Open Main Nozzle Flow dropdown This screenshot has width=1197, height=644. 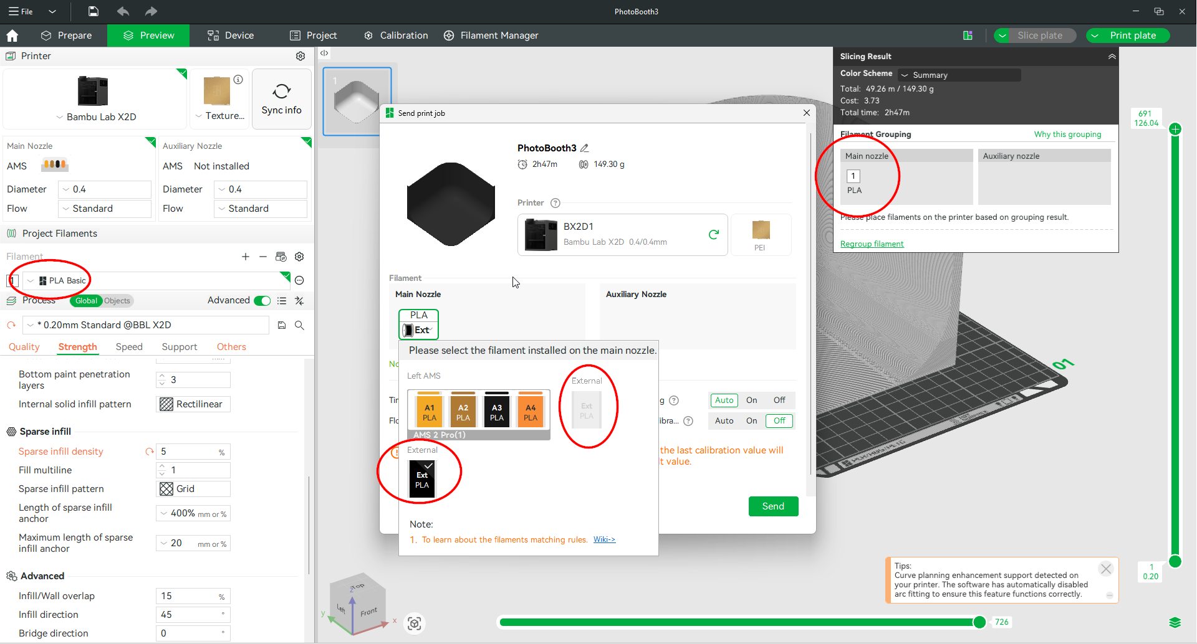[x=105, y=209]
